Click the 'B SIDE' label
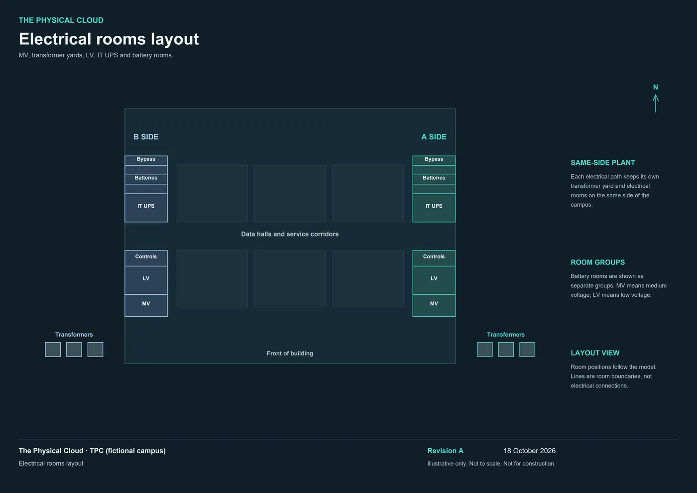This screenshot has height=493, width=697. (146, 137)
